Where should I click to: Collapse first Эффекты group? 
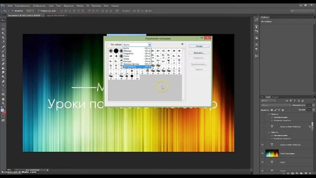click(x=269, y=114)
